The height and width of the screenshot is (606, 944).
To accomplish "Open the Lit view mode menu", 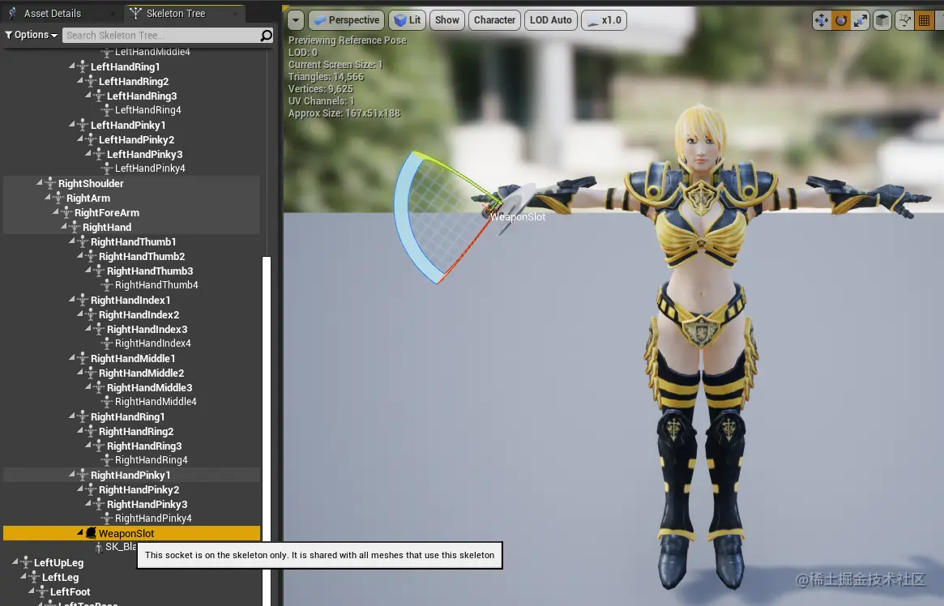I will tap(408, 20).
